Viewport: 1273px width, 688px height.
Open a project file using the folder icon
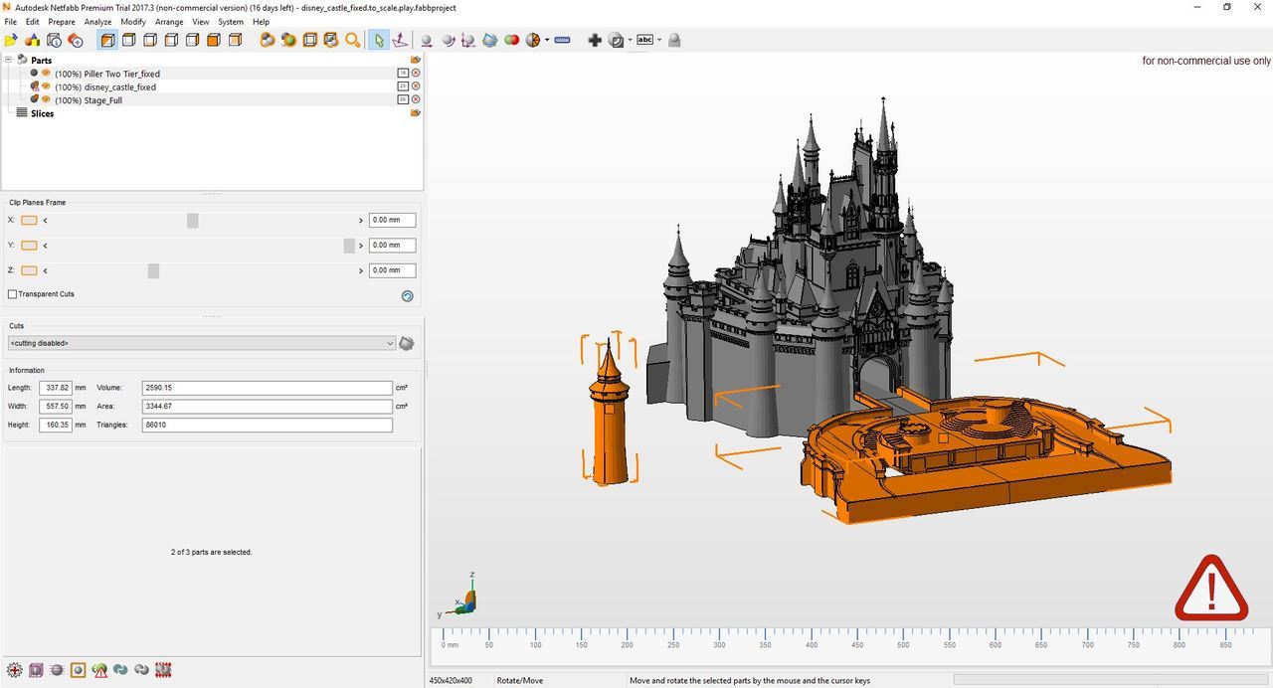coord(11,40)
